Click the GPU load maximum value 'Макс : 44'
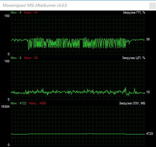This screenshot has width=156, height=147. tap(31, 13)
